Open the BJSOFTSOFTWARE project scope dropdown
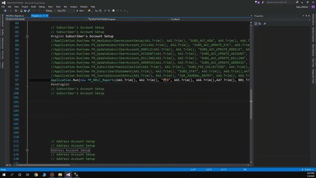The width and height of the screenshot is (316, 178). point(46,19)
